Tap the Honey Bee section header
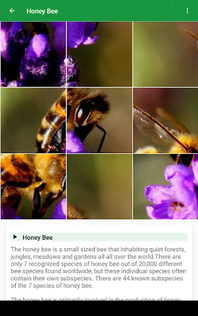Image resolution: width=198 pixels, height=316 pixels. click(x=99, y=237)
